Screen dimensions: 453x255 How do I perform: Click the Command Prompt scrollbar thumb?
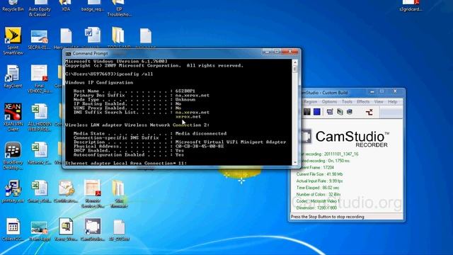295,69
